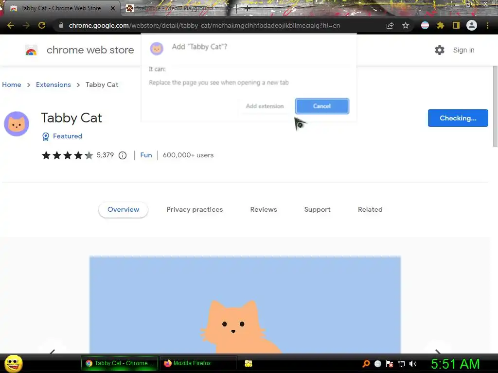Image resolution: width=498 pixels, height=373 pixels.
Task: Click the chrome web store rainbow logo
Action: [x=31, y=50]
